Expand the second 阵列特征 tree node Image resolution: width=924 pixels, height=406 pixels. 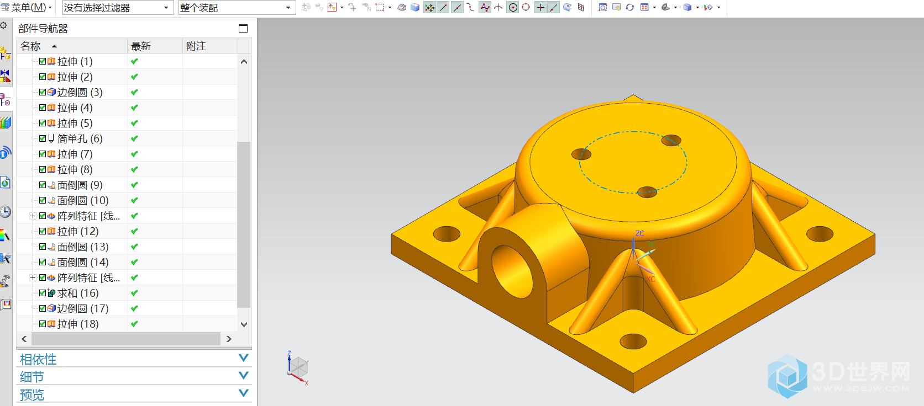pyautogui.click(x=33, y=277)
